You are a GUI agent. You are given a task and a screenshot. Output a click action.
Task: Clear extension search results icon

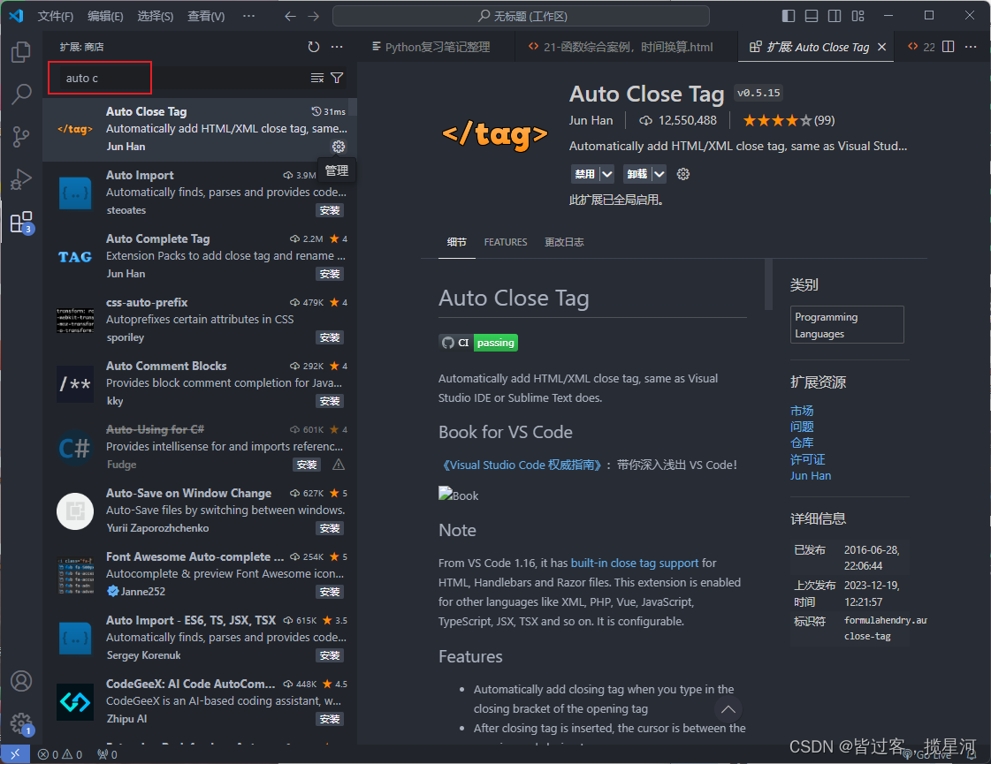pyautogui.click(x=317, y=78)
